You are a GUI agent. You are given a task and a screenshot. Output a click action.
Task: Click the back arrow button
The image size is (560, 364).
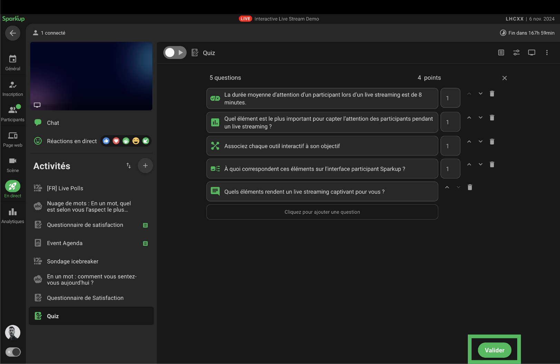(x=13, y=33)
